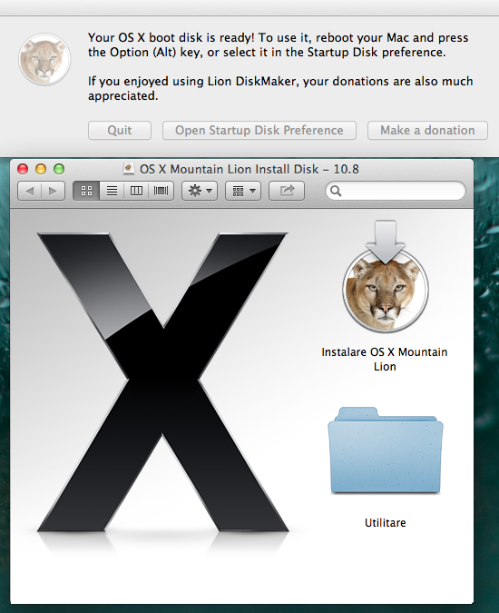The width and height of the screenshot is (499, 613).
Task: Switch Finder to Cover Flow view
Action: [161, 192]
